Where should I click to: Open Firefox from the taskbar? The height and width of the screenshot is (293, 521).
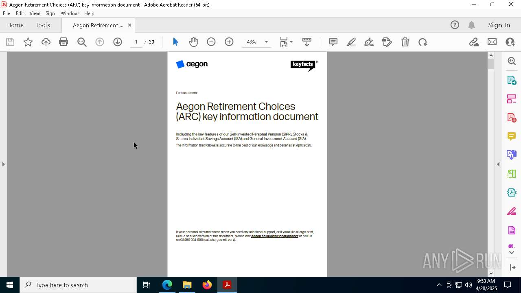(207, 285)
